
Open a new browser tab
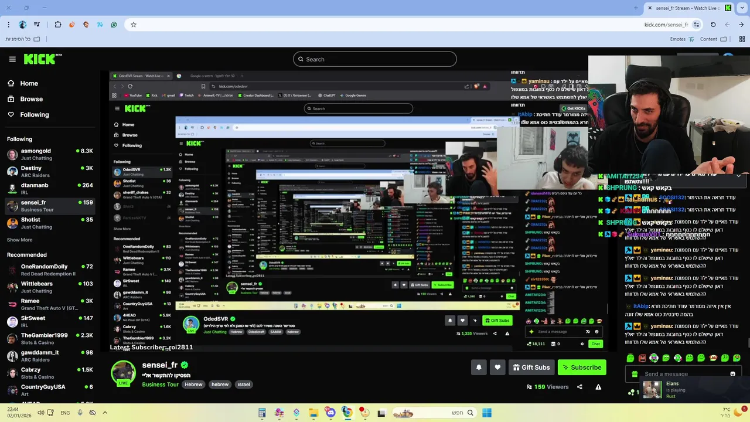coord(636,8)
